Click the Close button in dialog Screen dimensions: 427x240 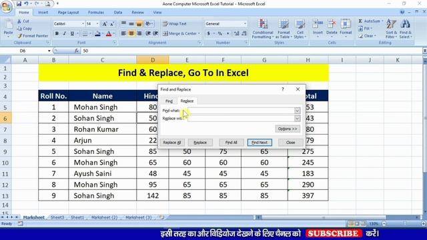291,142
